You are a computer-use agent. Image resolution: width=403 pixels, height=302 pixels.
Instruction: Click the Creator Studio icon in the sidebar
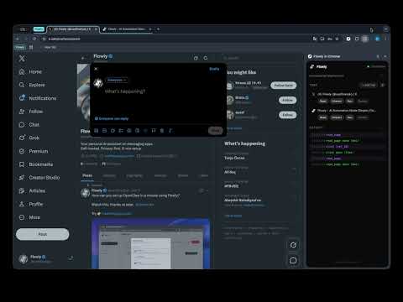[22, 178]
